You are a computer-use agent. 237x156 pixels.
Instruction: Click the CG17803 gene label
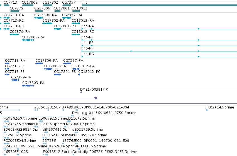click(30, 3)
